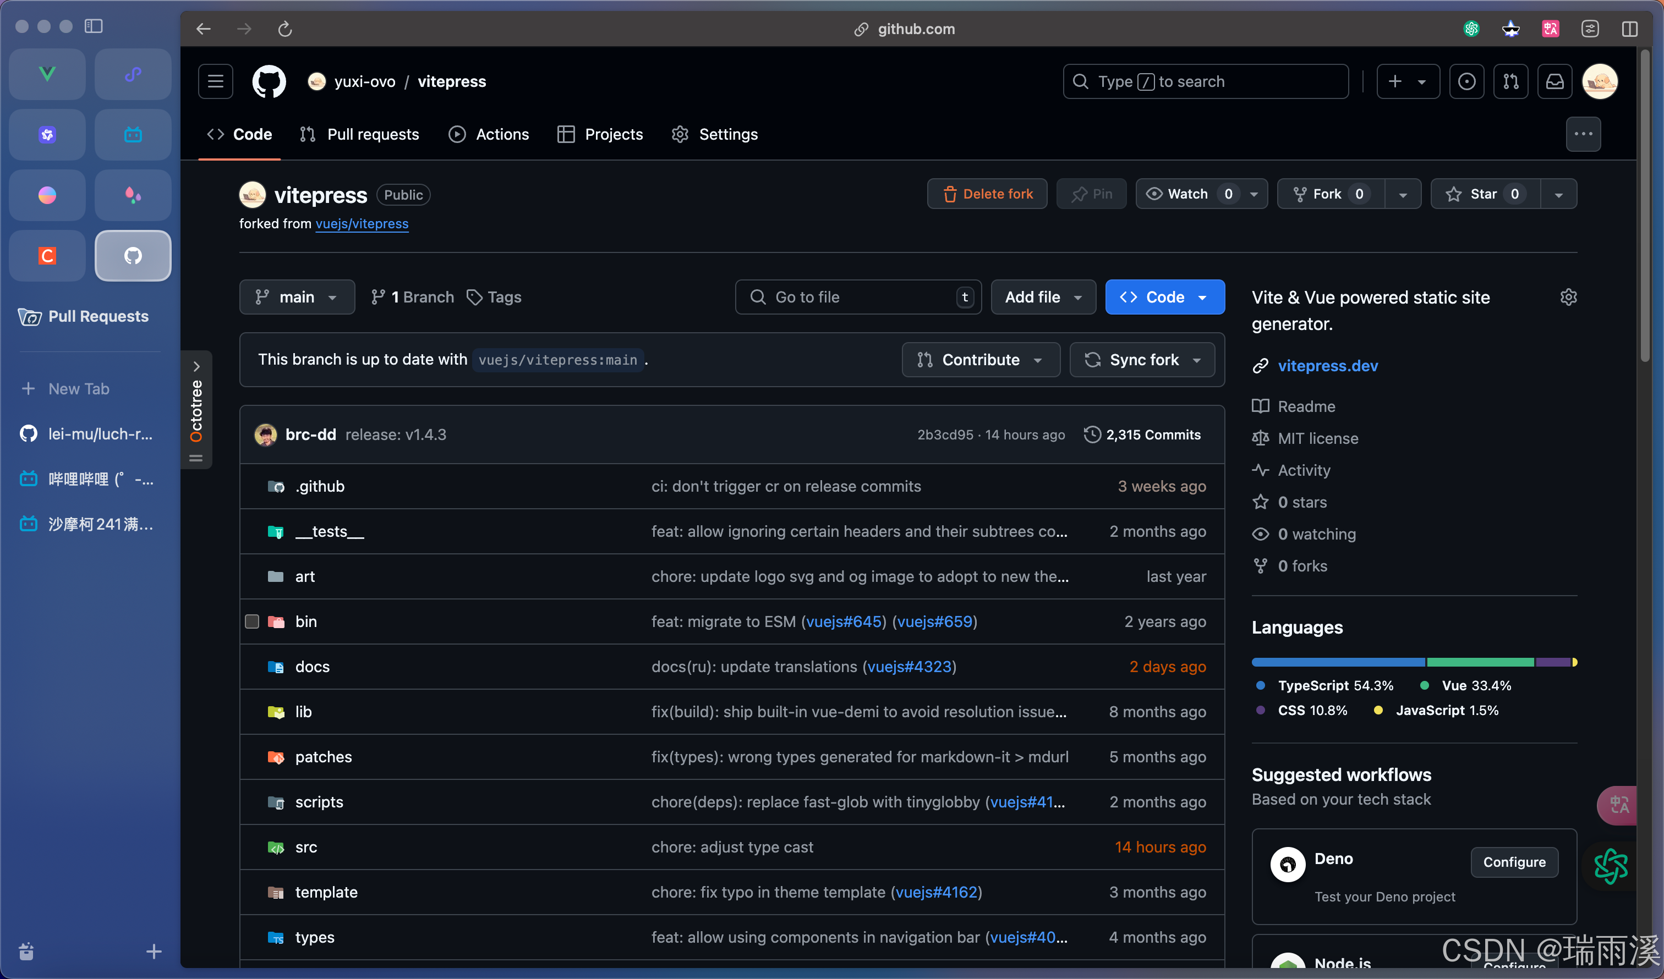
Task: Go back with the browser arrow
Action: coord(204,29)
